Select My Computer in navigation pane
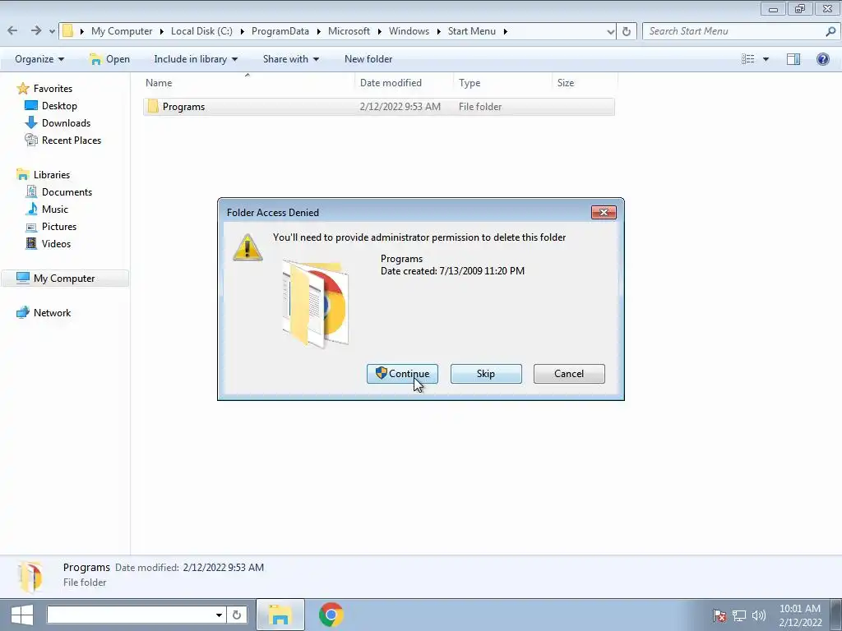The image size is (842, 631). pyautogui.click(x=64, y=279)
